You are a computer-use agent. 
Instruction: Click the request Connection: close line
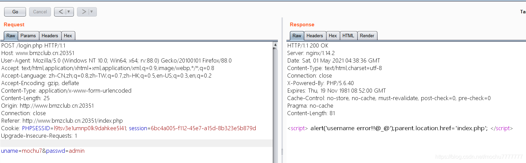click(x=24, y=113)
